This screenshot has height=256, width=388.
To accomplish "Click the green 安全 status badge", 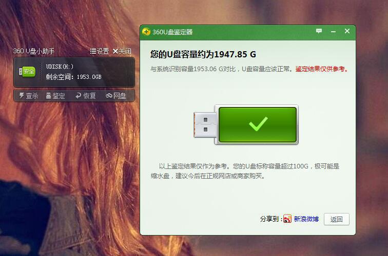I will [27, 72].
